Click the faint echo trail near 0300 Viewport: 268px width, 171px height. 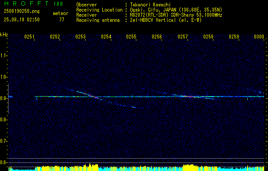[255, 91]
